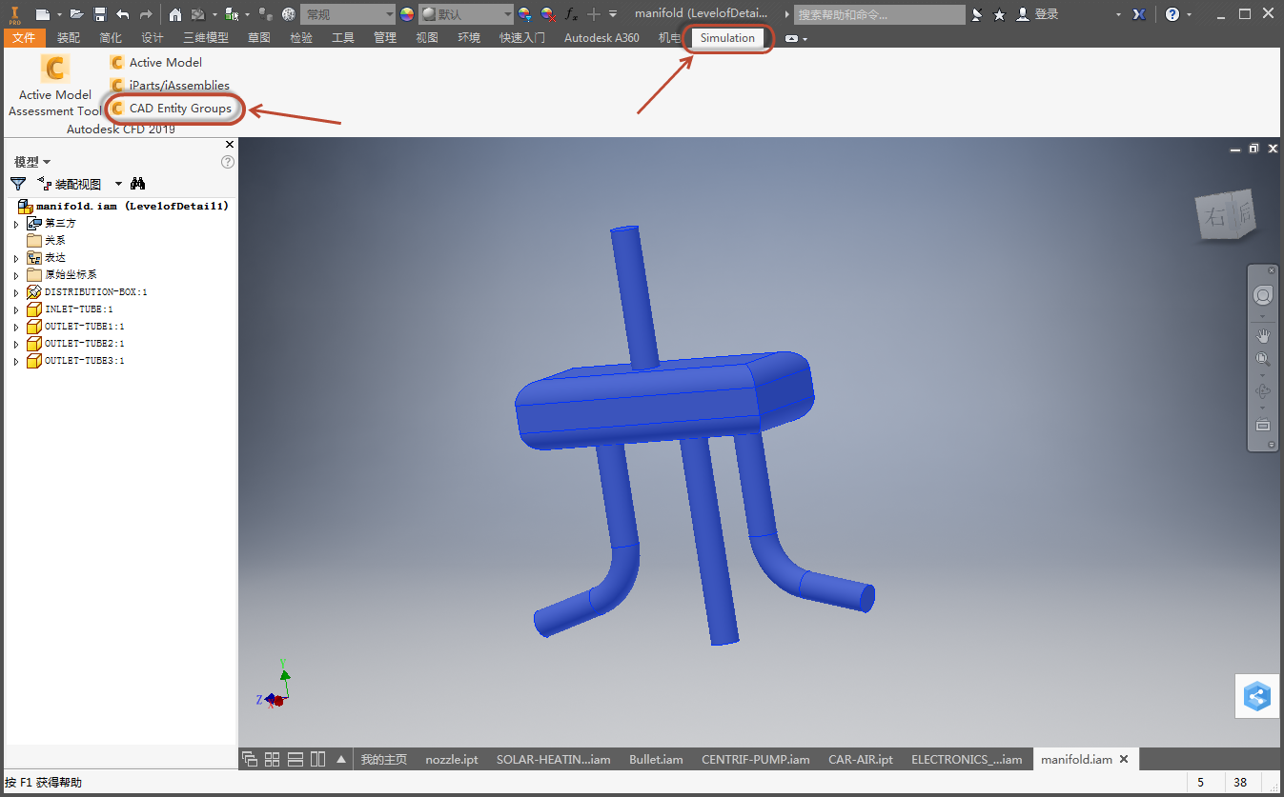The image size is (1284, 797).
Task: Redo the last undone action
Action: point(146,14)
